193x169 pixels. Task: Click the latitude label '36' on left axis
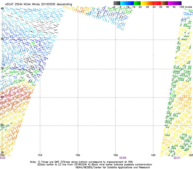point(2,68)
